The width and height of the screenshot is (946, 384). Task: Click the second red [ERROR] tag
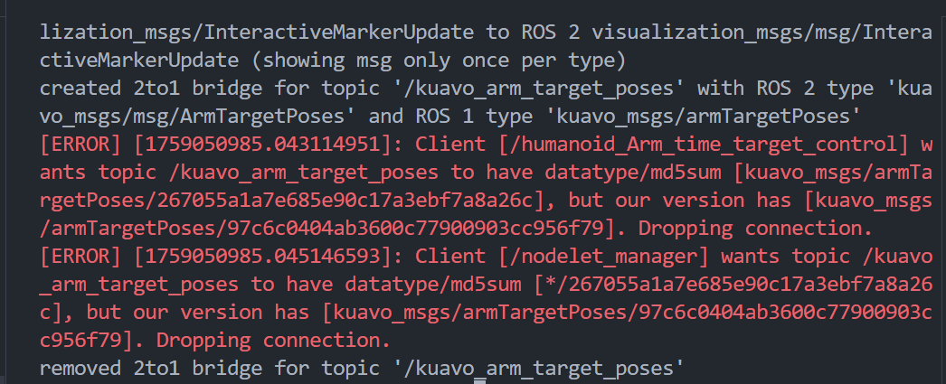click(x=77, y=257)
